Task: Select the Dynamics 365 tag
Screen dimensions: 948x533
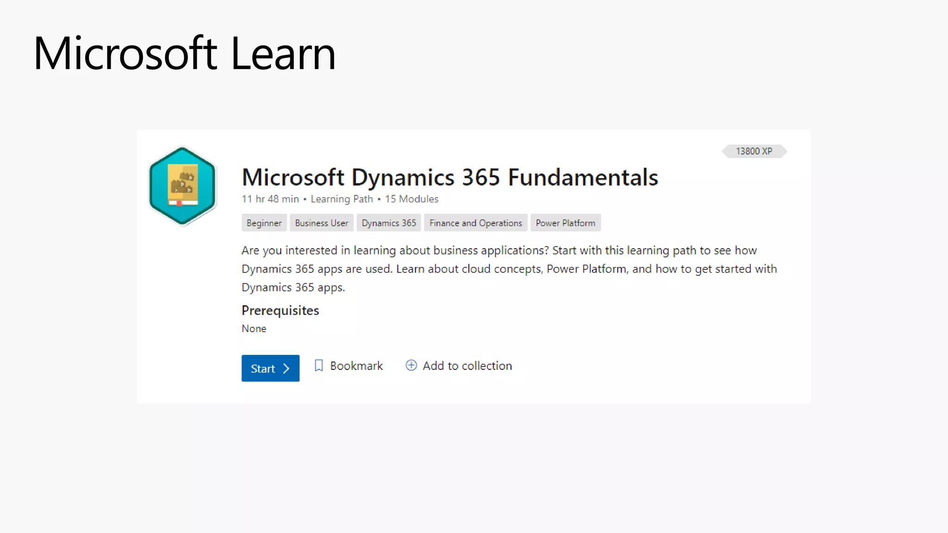Action: click(388, 223)
